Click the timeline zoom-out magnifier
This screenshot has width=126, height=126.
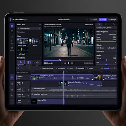click(x=102, y=68)
